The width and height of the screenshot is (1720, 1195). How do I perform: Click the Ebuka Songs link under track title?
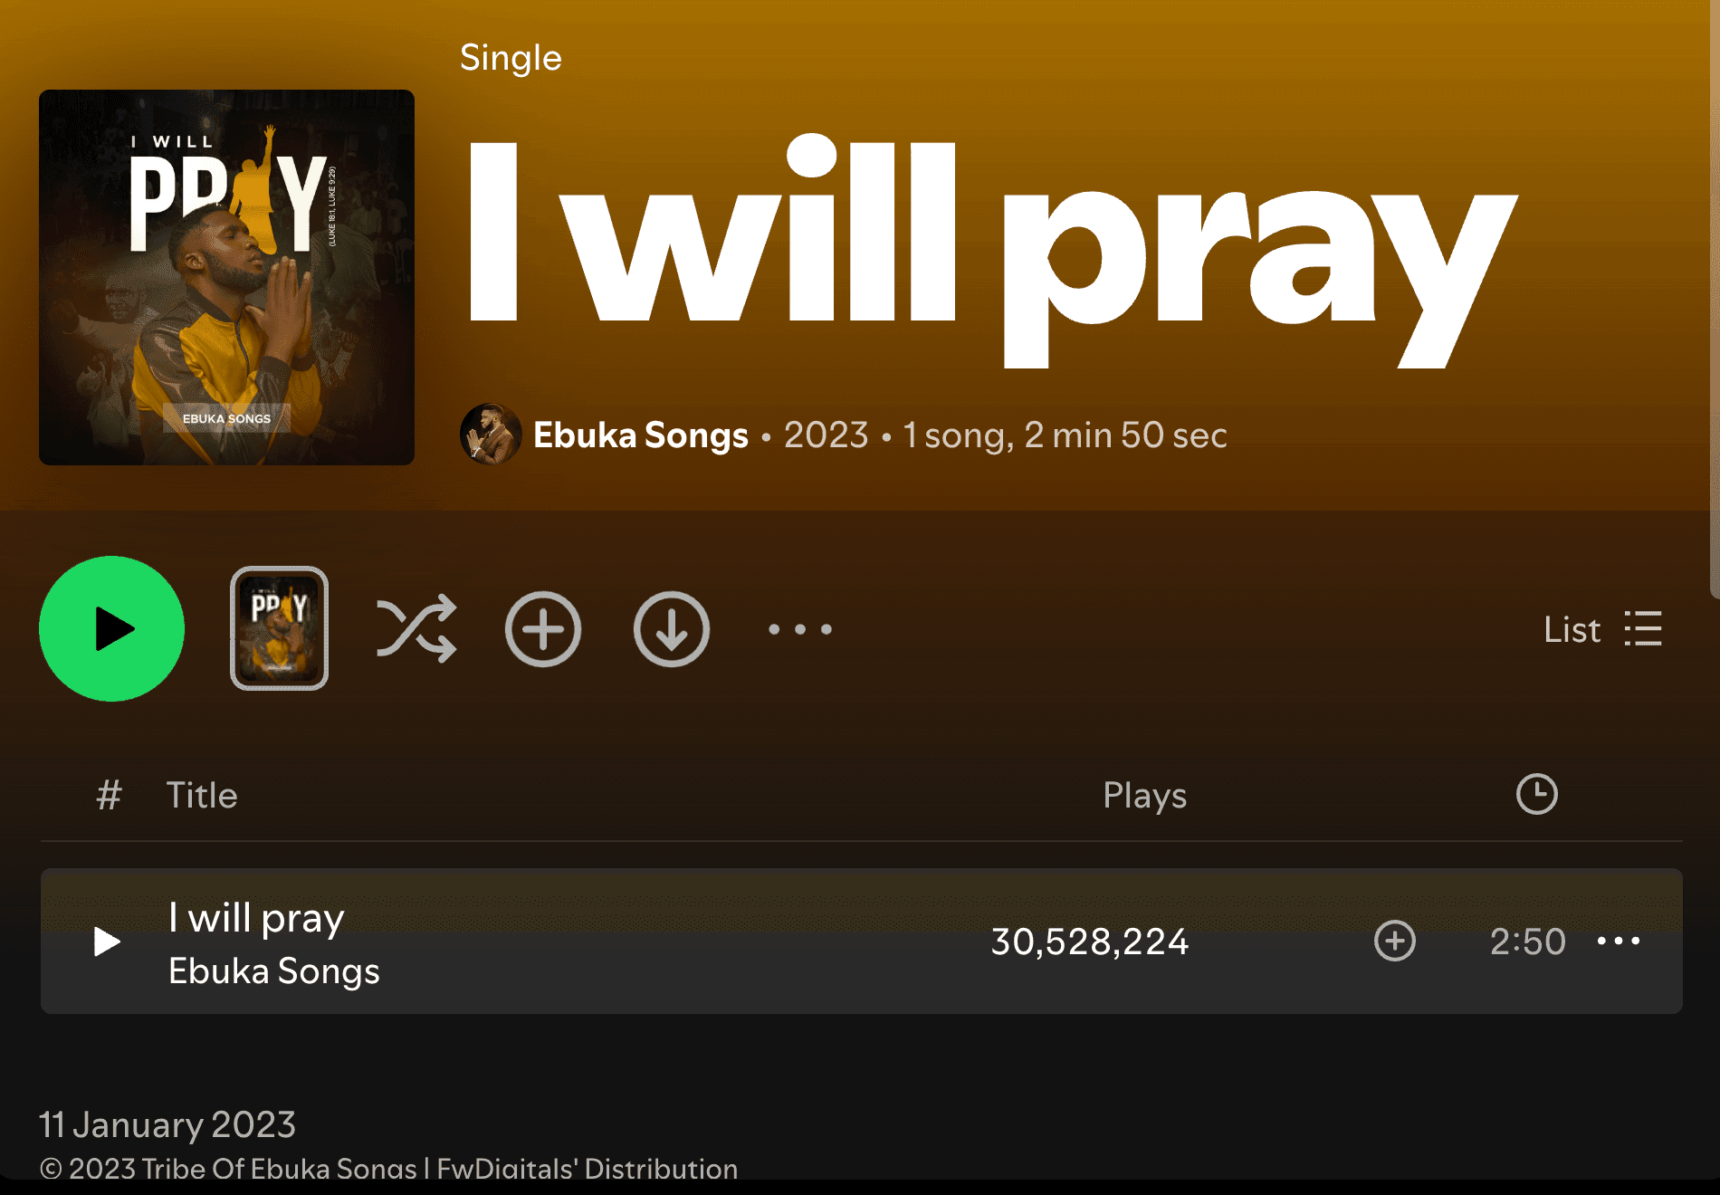point(274,970)
